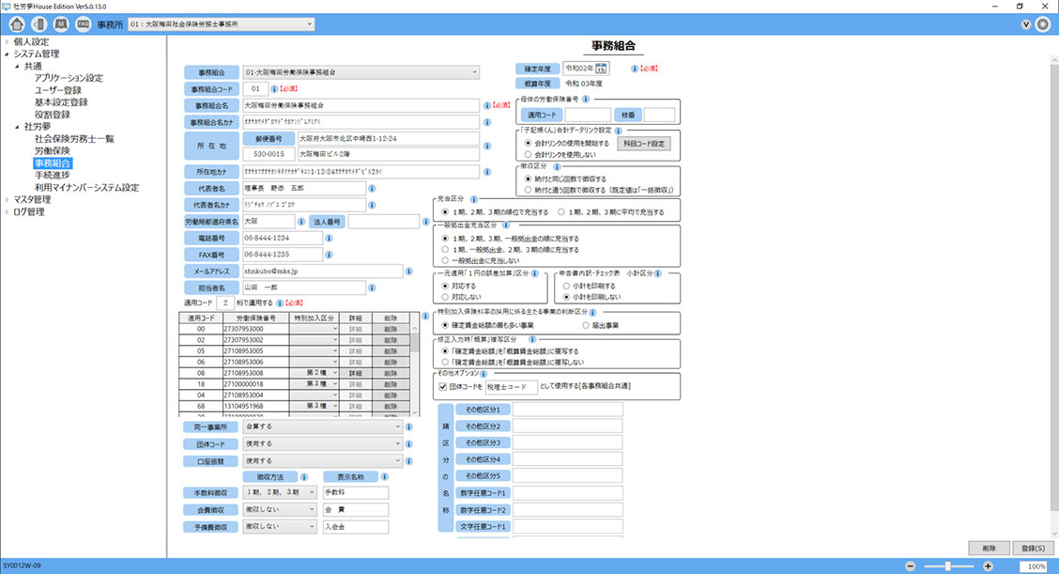Show info icon for 同一事業所 setting
The height and width of the screenshot is (574, 1059).
tap(409, 427)
